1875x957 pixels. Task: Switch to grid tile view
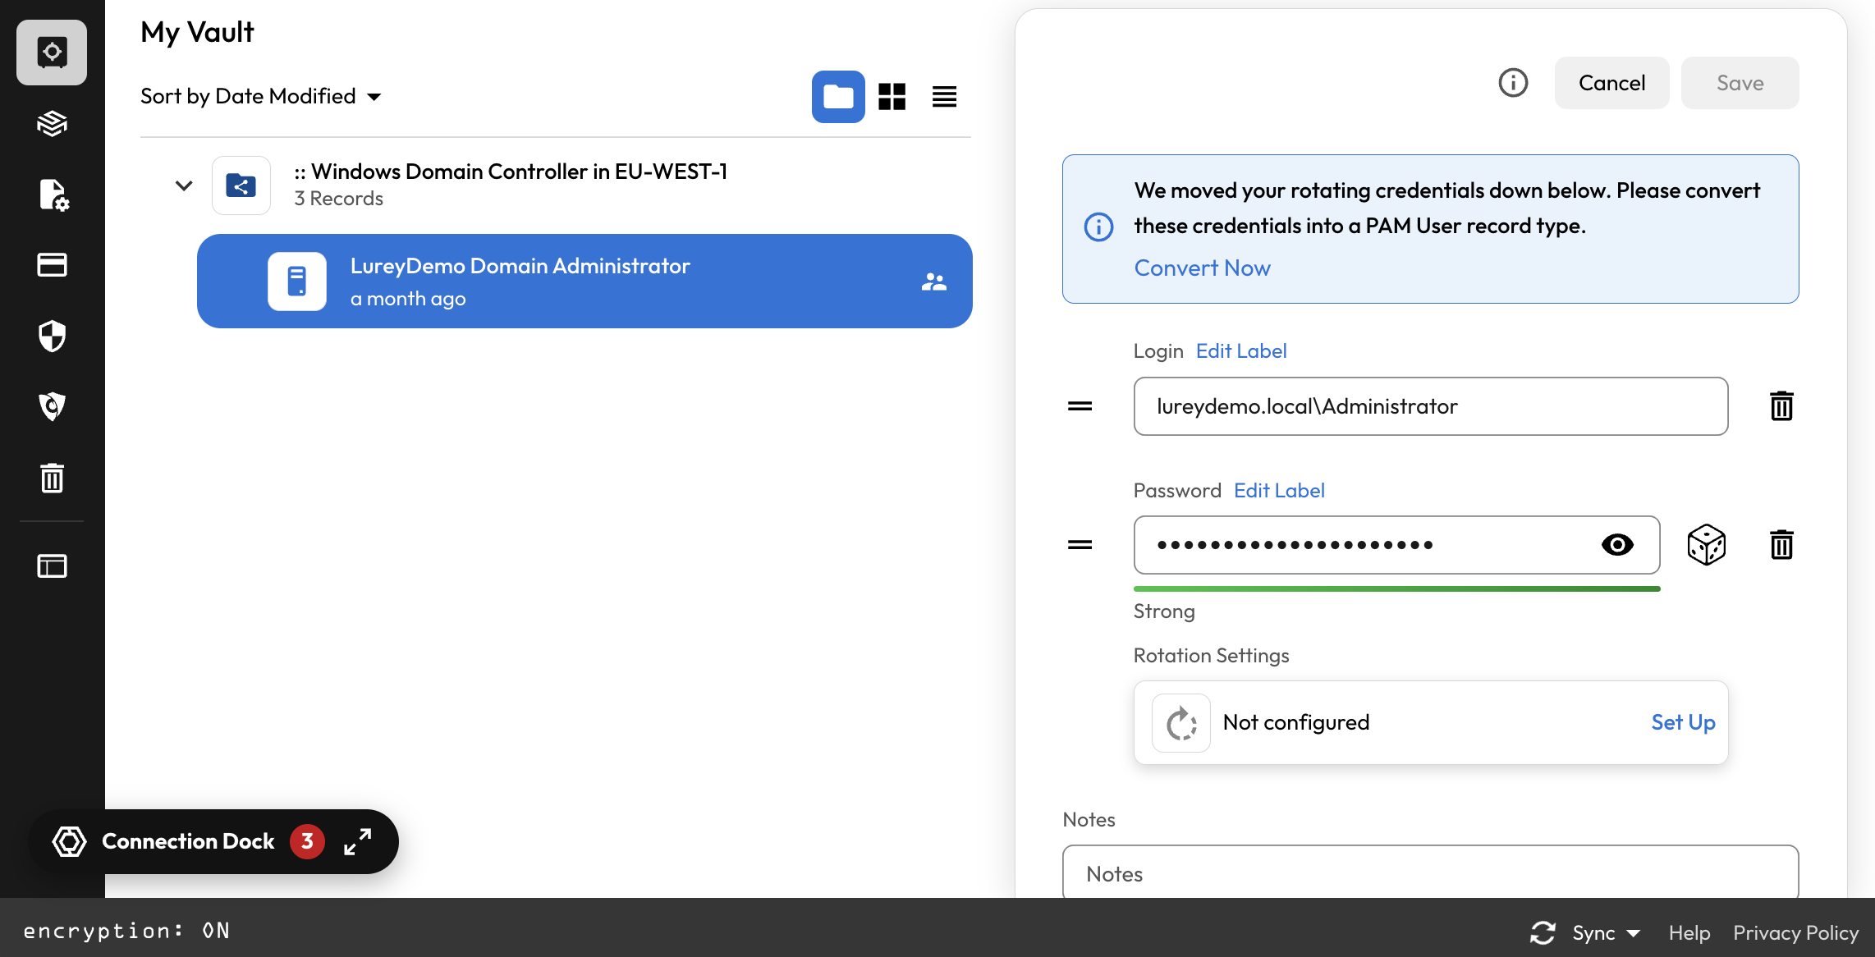pos(892,97)
